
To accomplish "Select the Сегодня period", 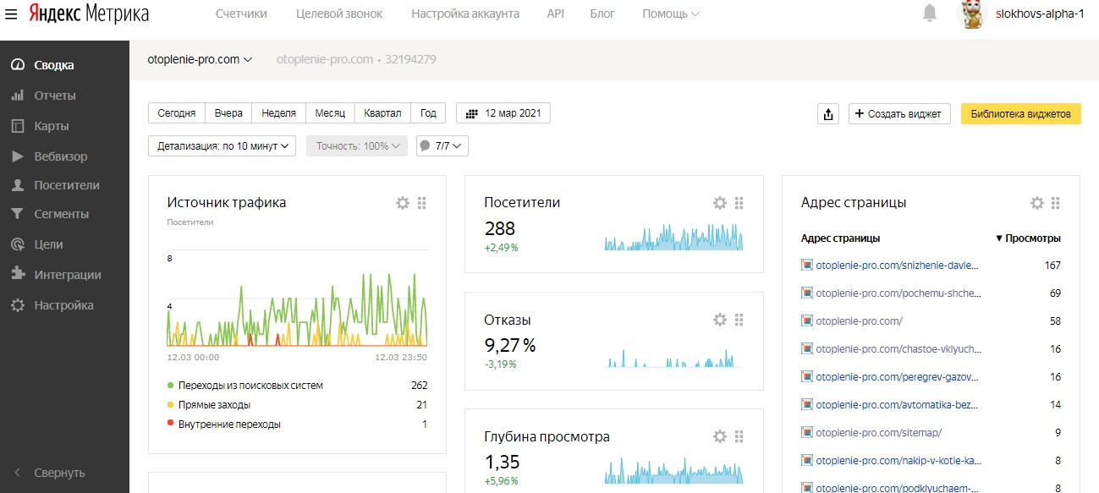I will 176,113.
